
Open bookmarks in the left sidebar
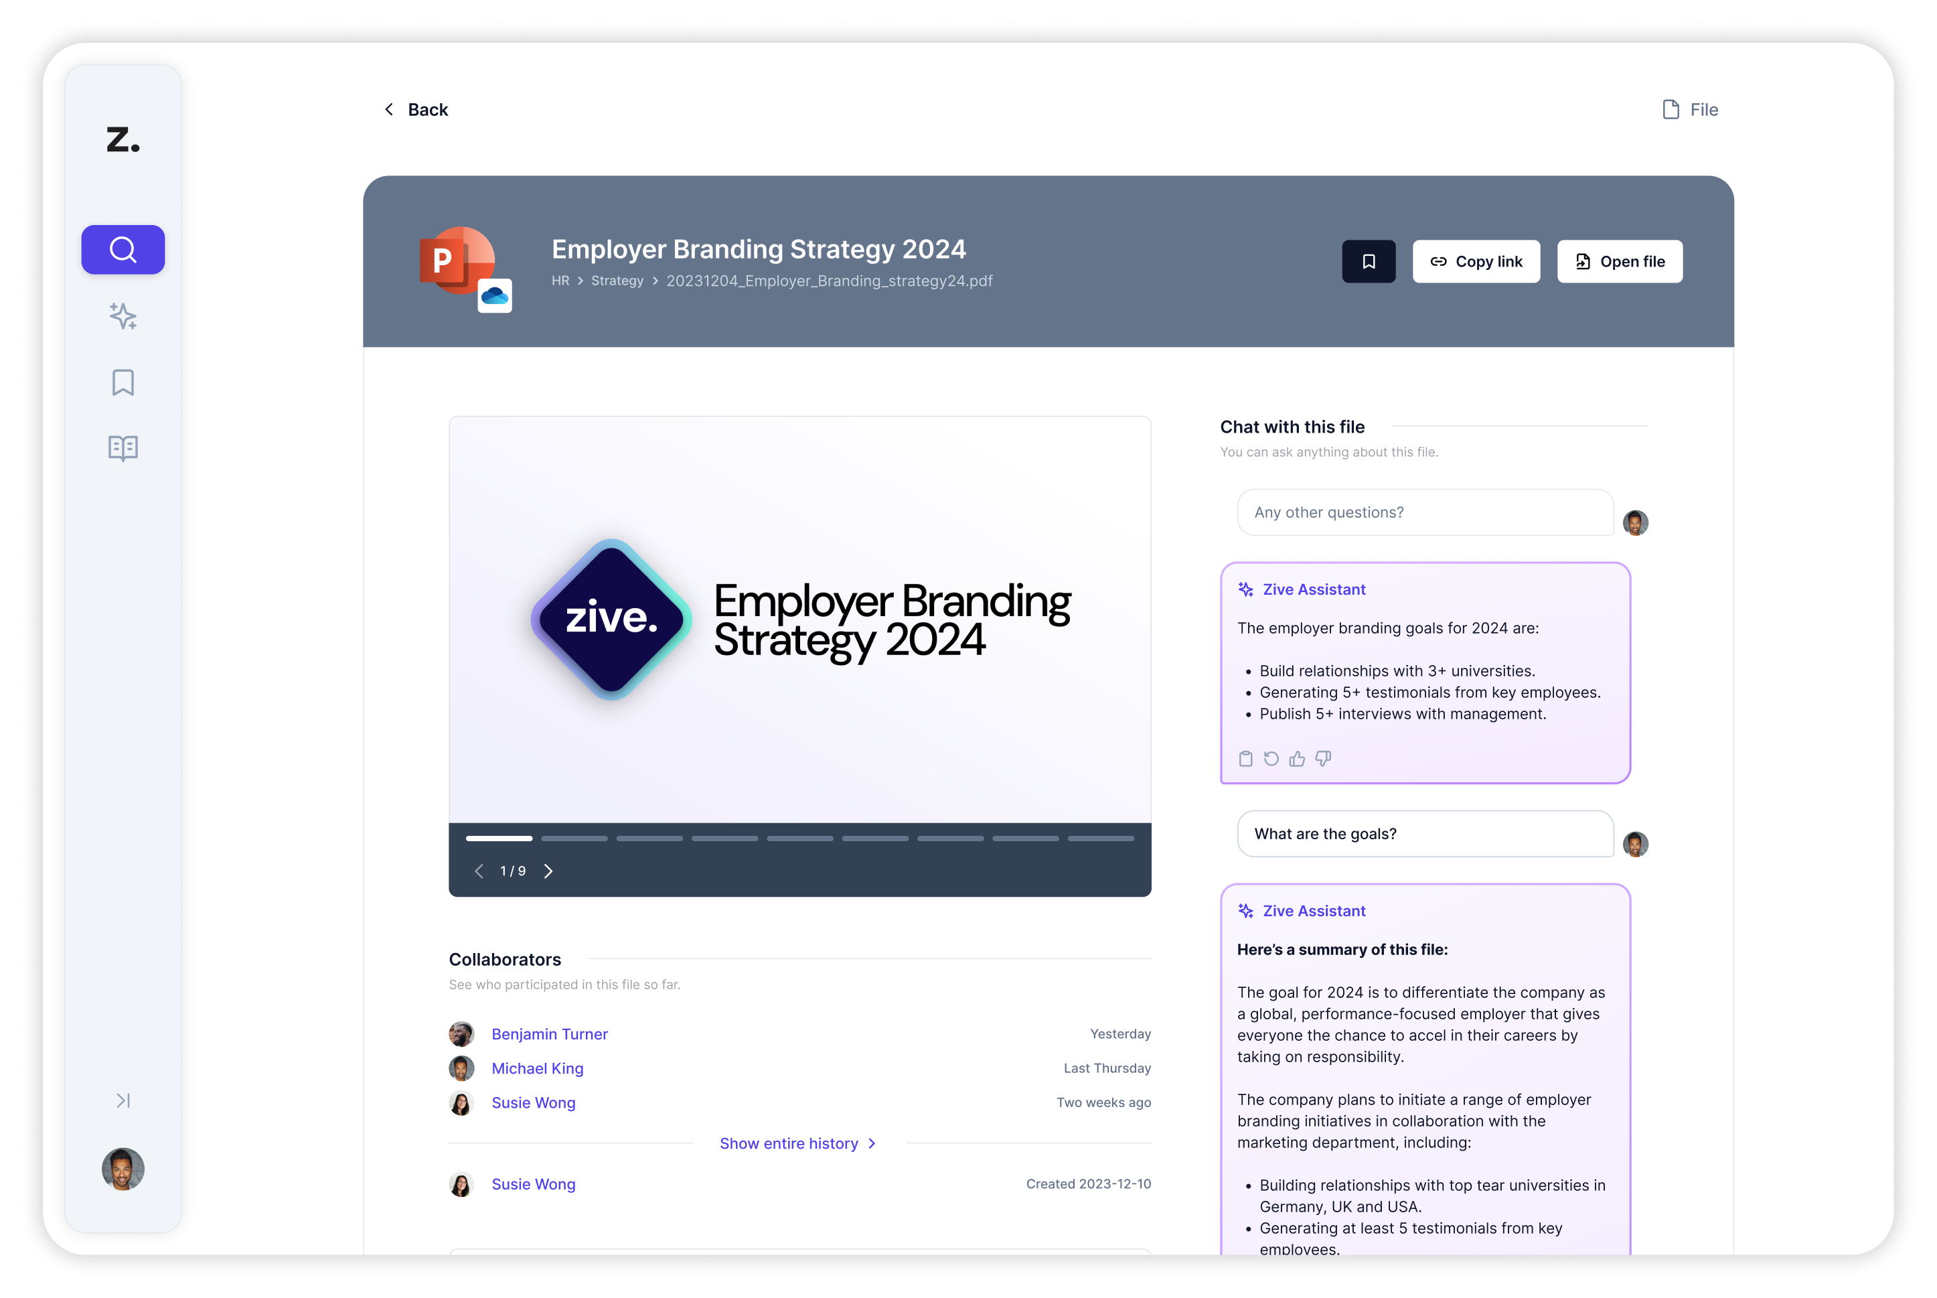[123, 382]
